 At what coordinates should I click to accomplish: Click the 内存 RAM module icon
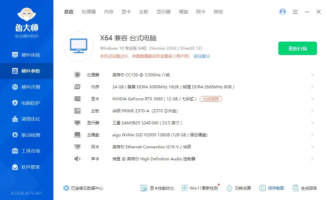click(x=77, y=87)
